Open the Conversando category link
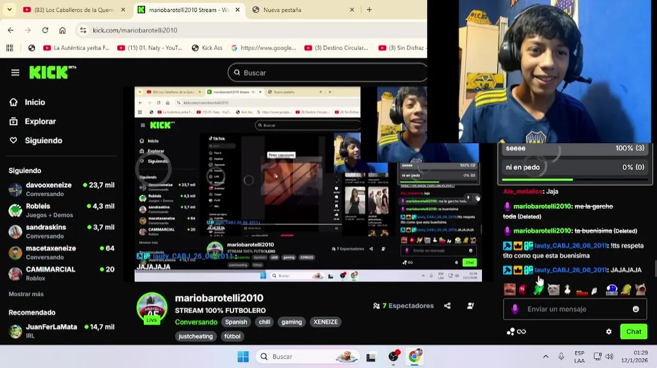 [x=196, y=322]
